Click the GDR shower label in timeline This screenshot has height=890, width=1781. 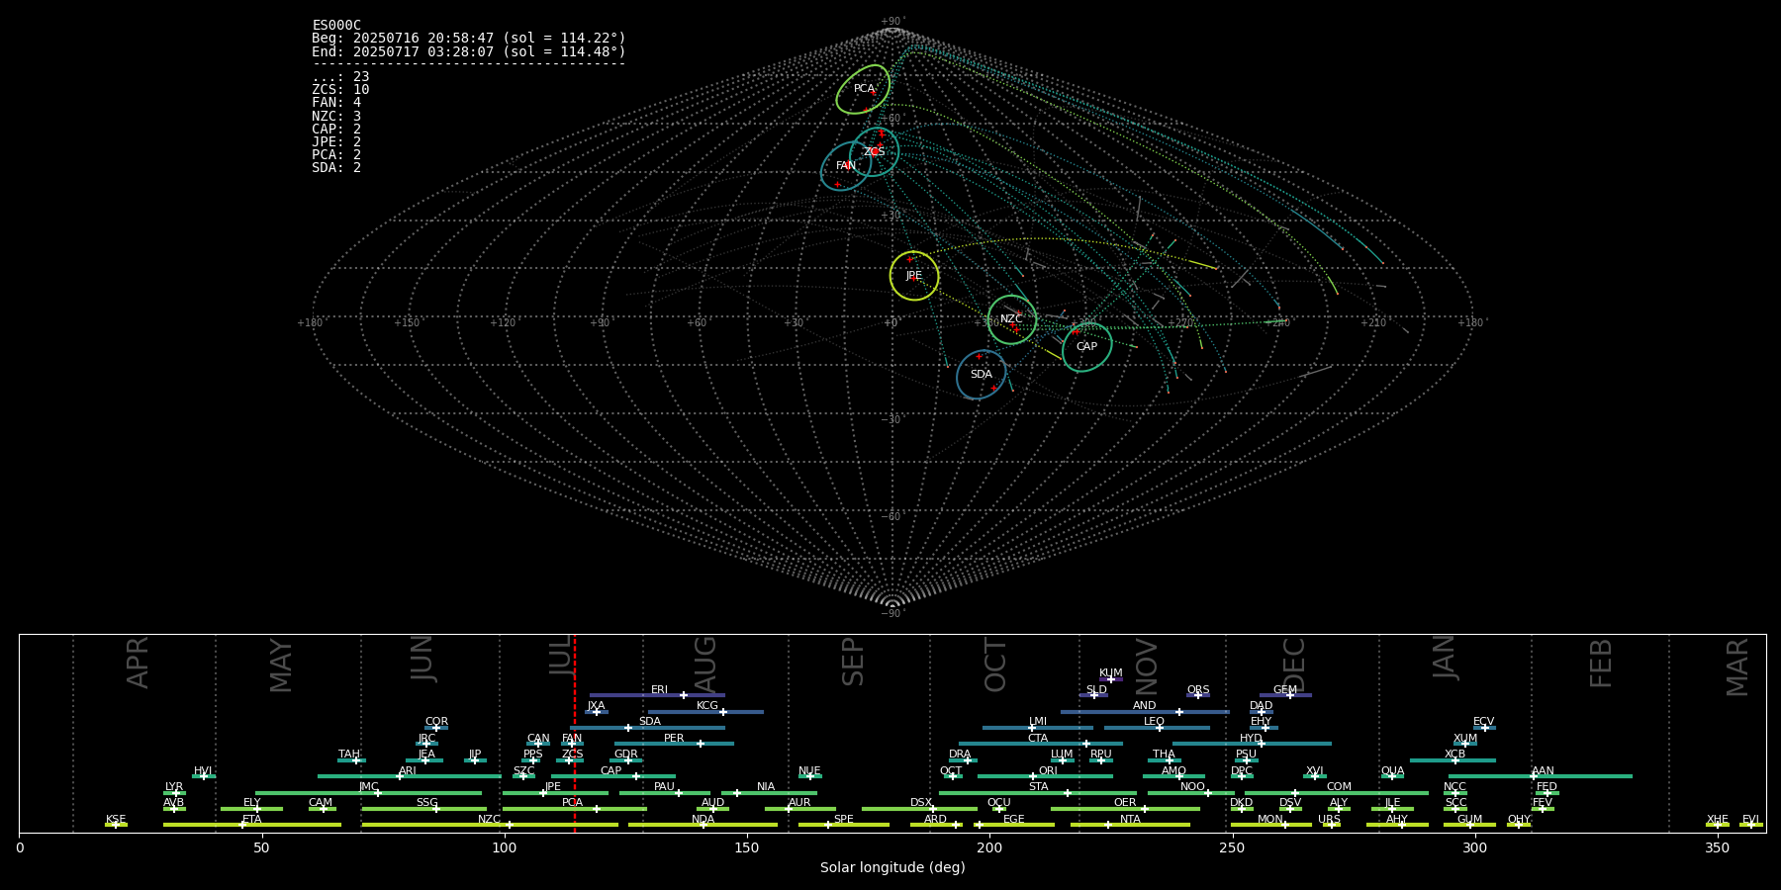click(x=625, y=755)
